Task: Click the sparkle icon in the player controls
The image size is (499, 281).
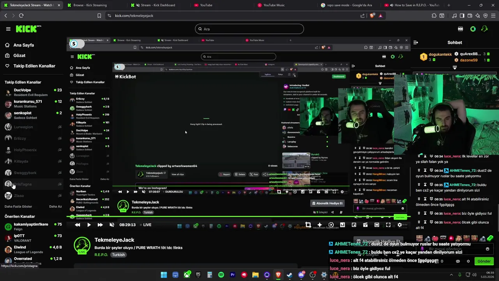Action: [320, 225]
